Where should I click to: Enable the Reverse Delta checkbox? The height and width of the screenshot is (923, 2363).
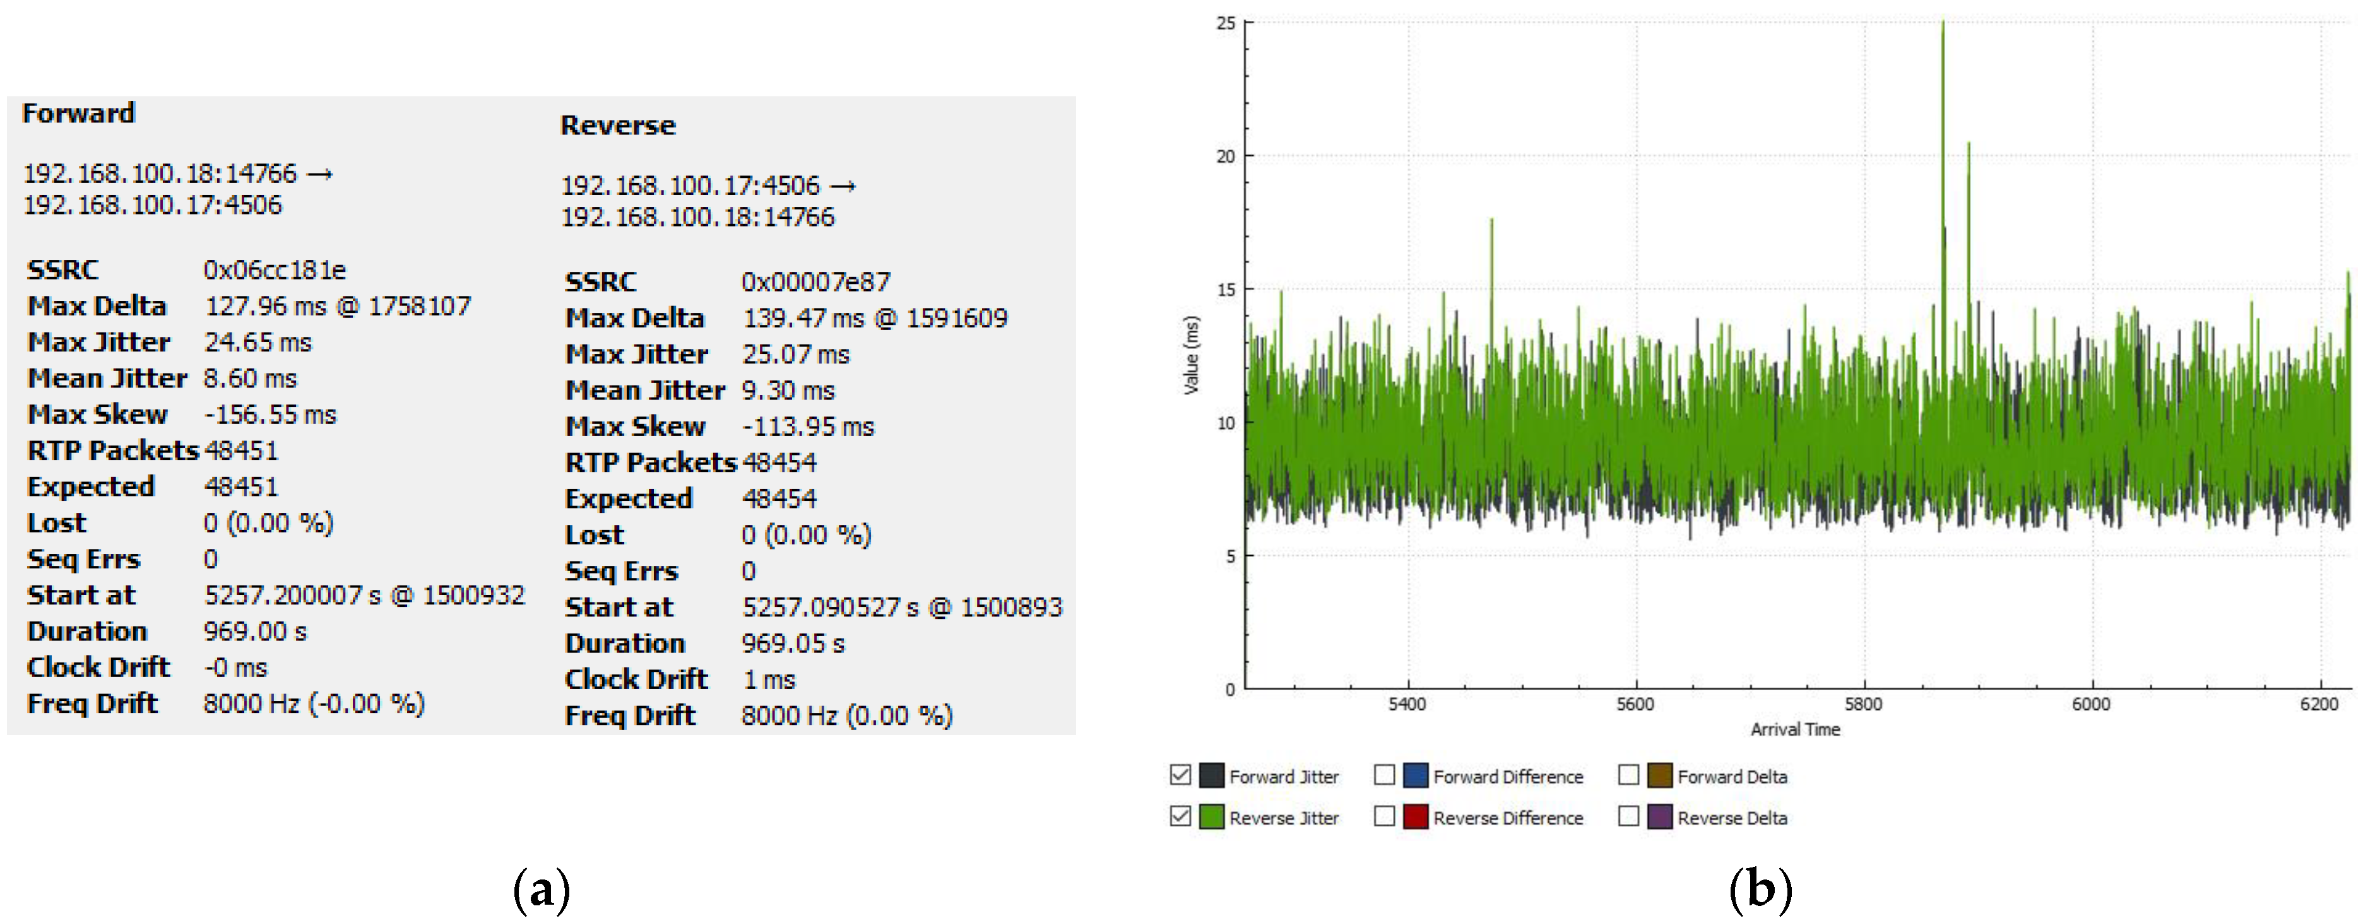[x=1628, y=816]
